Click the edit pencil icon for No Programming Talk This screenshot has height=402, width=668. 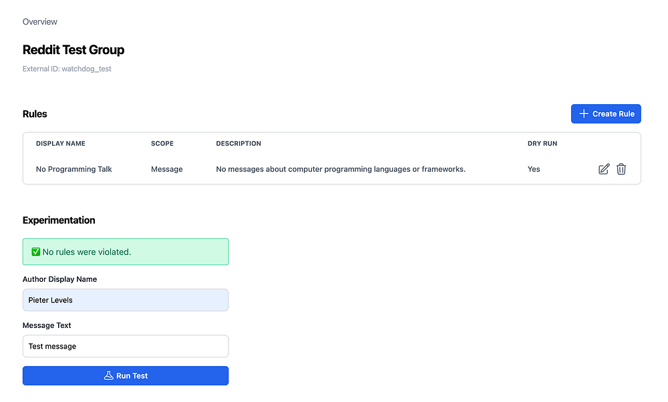604,169
